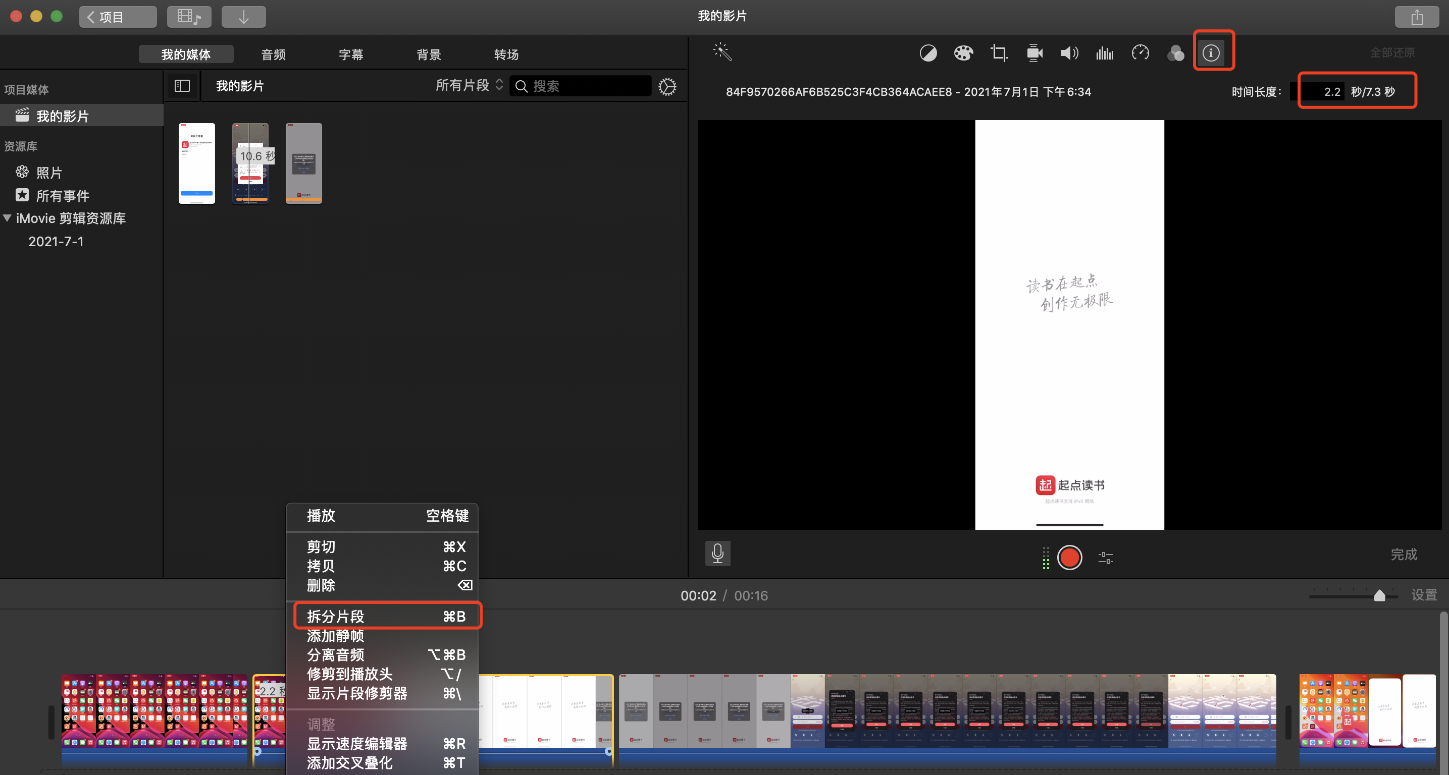This screenshot has width=1449, height=775.
Task: Click the magic wand auto-enhance icon
Action: [722, 52]
